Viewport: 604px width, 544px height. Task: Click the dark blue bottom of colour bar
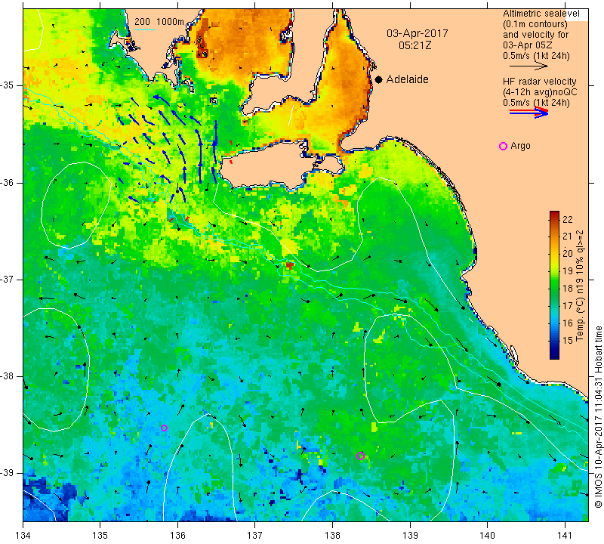coord(554,354)
